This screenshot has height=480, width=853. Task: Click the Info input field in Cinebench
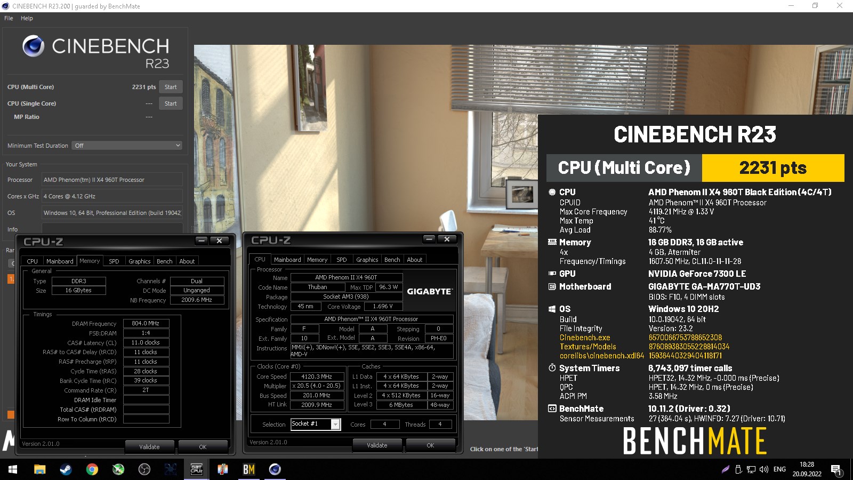[x=112, y=229]
